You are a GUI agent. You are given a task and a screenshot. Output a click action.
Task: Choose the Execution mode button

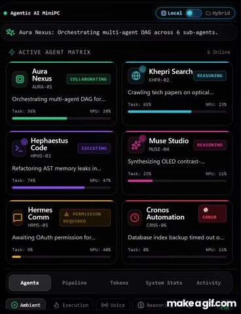tap(71, 305)
